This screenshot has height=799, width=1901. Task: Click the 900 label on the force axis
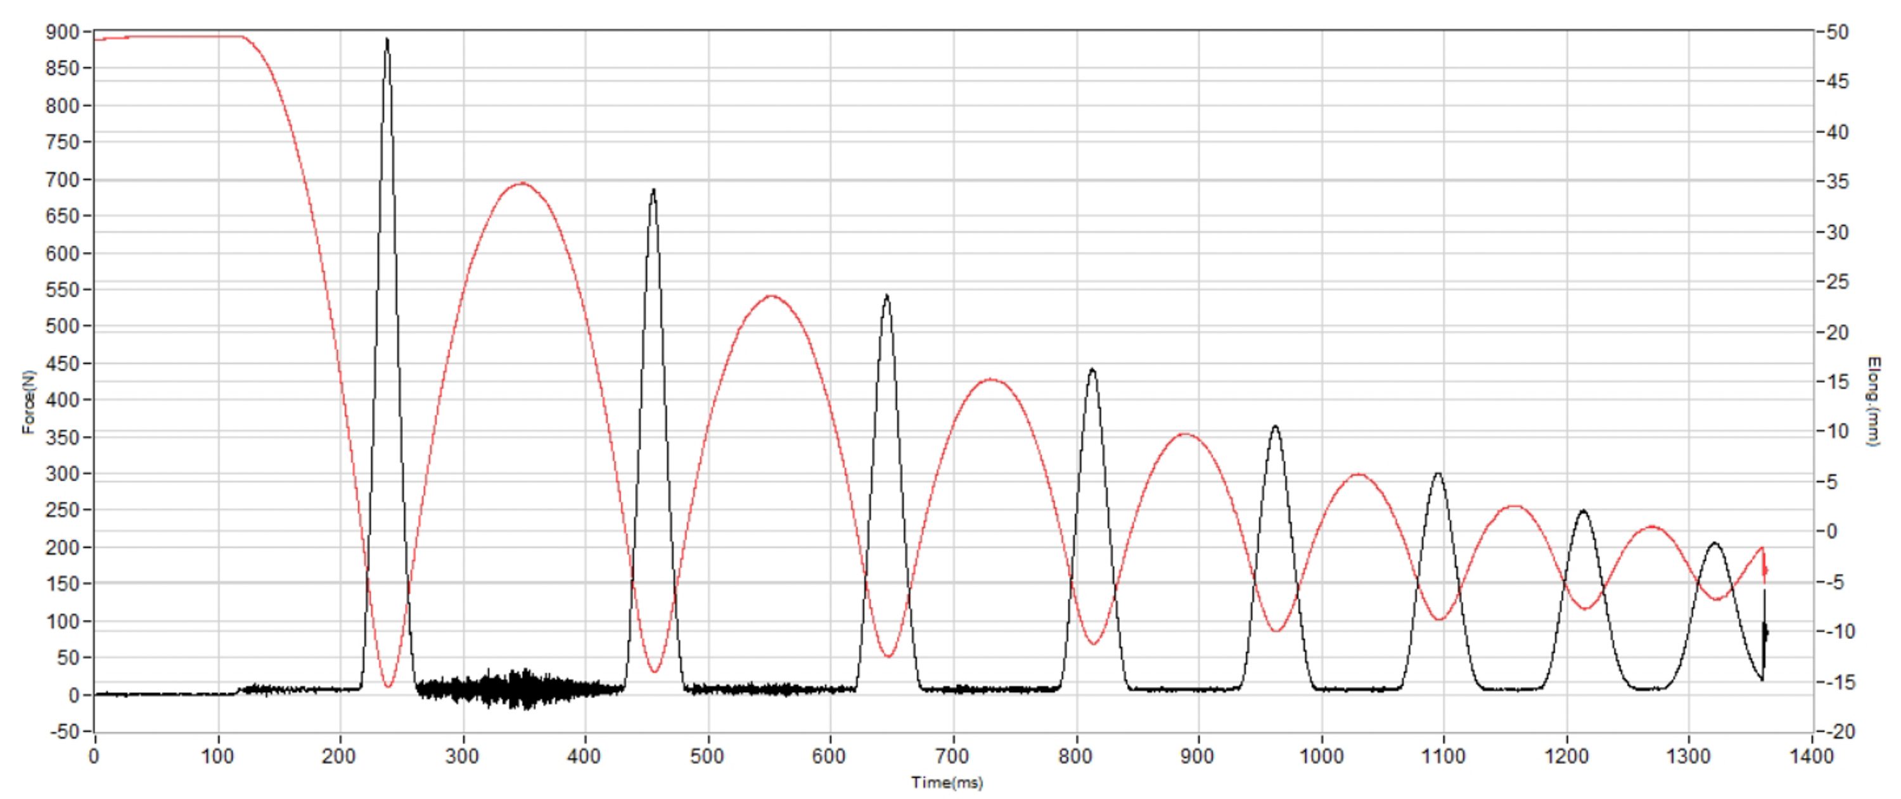point(61,32)
